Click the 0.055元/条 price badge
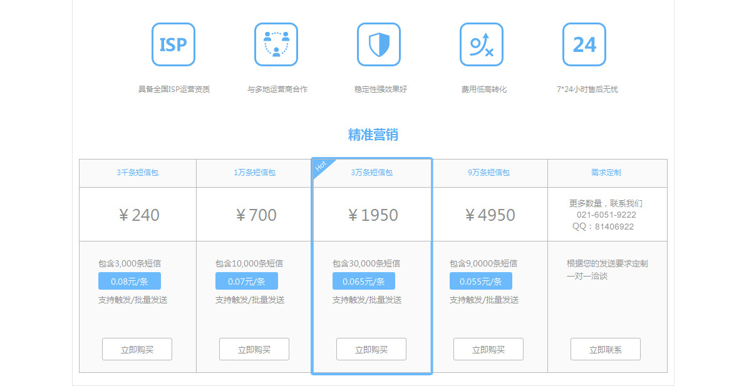The image size is (744, 386). 481,281
